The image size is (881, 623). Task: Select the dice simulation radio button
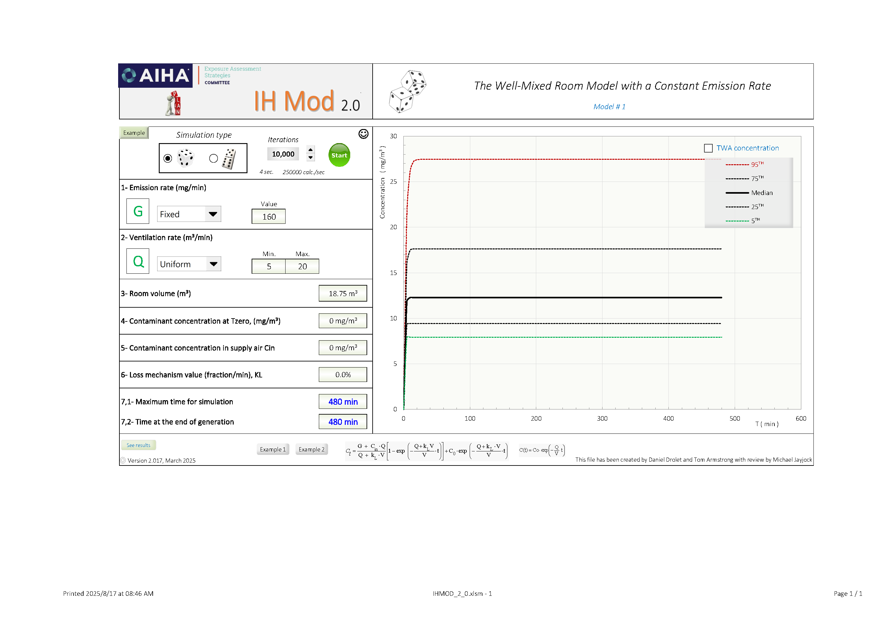coord(168,158)
